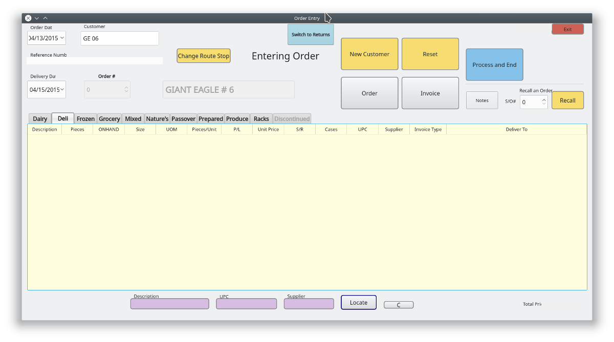Click the Reset button
Screen dimensions: 614x342
click(430, 54)
